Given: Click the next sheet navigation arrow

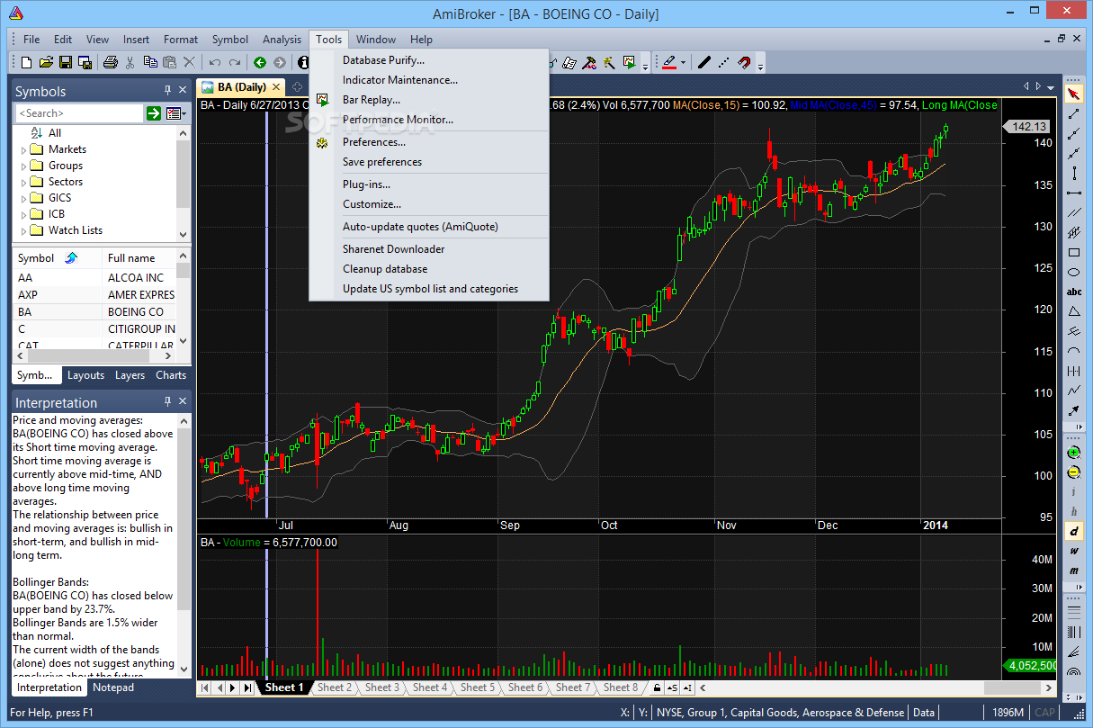Looking at the screenshot, I should (233, 688).
